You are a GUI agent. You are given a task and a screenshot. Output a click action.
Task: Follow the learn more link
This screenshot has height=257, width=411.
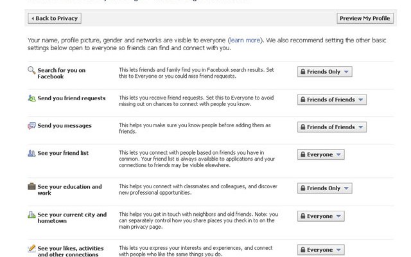245,40
